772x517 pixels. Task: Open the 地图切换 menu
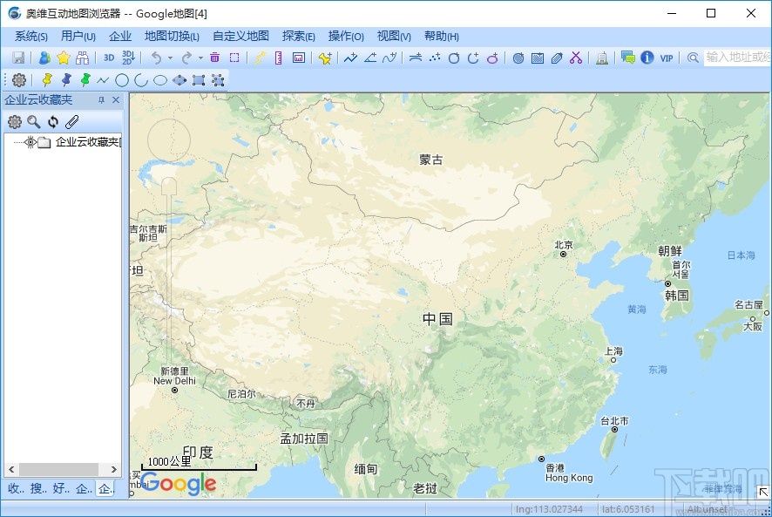tap(172, 36)
